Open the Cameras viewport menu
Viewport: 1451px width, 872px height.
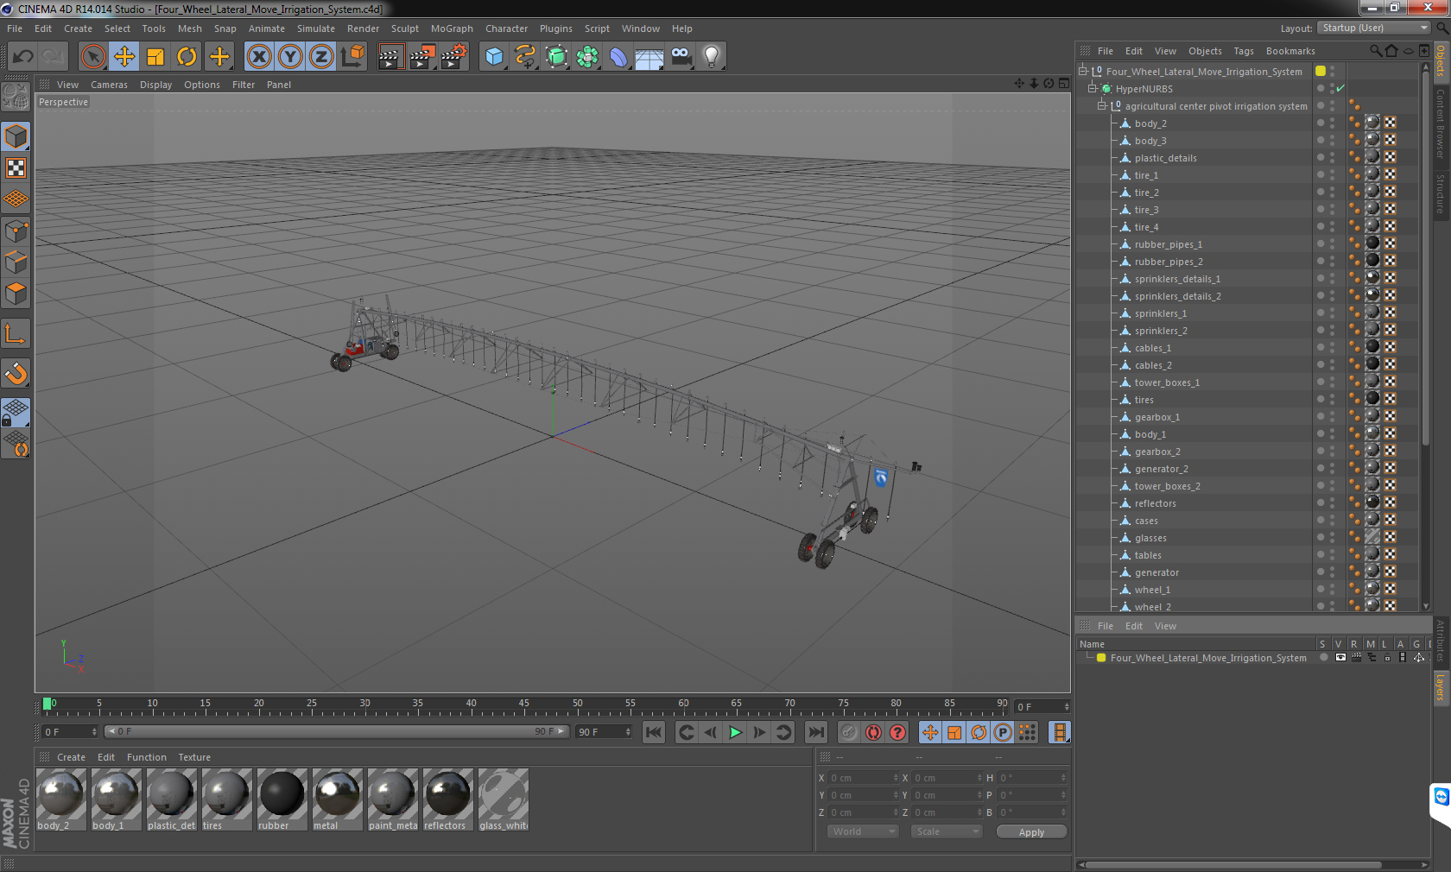[x=109, y=85]
